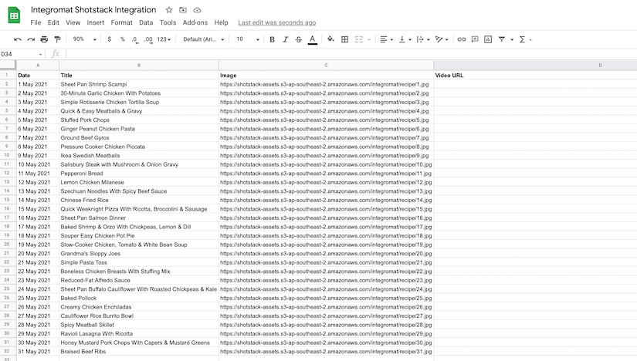Viewport: 637px width, 361px height.
Task: Open 'Last edit was seconds ago' link
Action: pyautogui.click(x=277, y=22)
